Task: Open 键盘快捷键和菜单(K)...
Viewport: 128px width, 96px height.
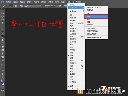Action: tap(96, 38)
